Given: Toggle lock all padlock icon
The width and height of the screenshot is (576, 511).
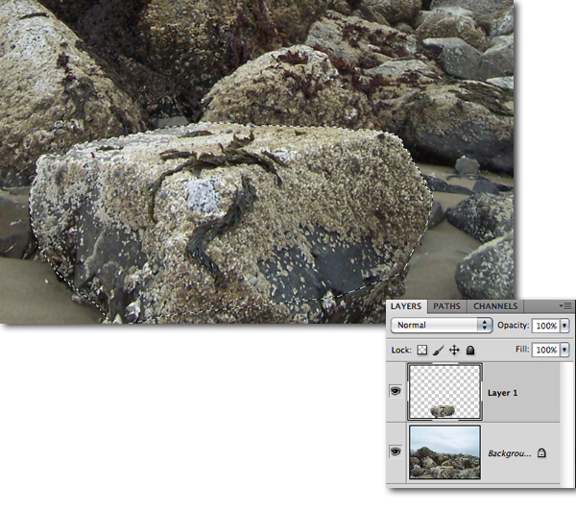Looking at the screenshot, I should click(x=470, y=351).
